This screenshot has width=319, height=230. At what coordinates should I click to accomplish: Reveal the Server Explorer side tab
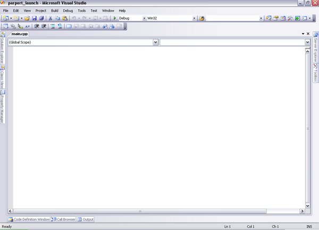coord(316,47)
